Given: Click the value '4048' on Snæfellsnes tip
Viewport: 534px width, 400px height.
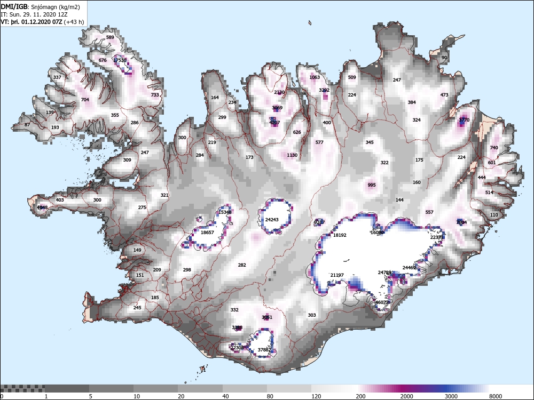Looking at the screenshot, I should point(42,207).
